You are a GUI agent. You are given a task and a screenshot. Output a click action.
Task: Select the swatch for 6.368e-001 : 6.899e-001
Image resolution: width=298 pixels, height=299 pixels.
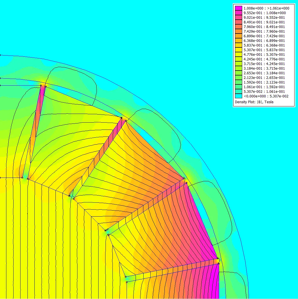tap(238, 40)
